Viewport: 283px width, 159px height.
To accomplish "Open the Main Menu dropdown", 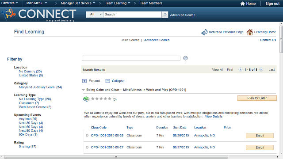I will click(37, 3).
